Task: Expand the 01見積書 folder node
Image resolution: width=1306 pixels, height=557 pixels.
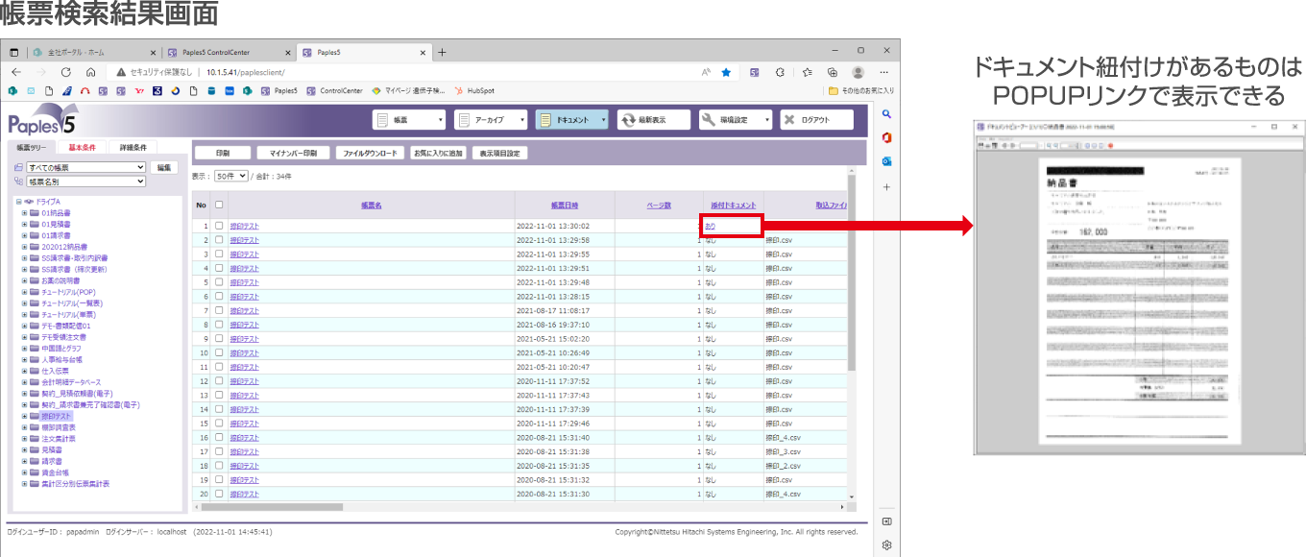Action: (24, 224)
